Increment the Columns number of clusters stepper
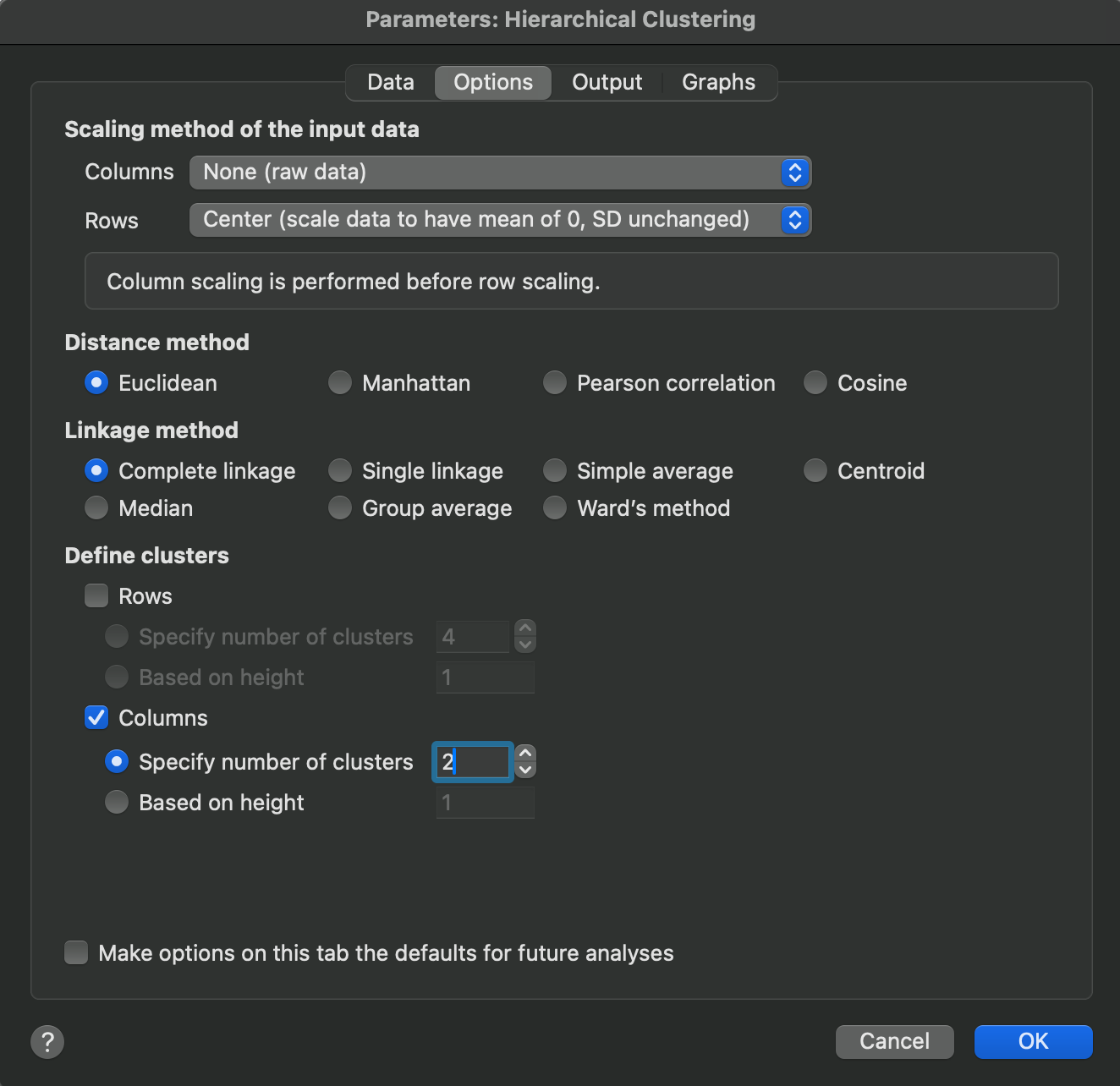1120x1086 pixels. tap(525, 753)
